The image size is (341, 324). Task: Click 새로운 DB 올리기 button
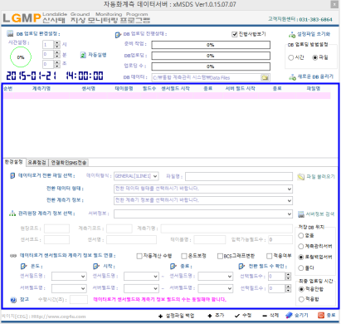point(311,76)
